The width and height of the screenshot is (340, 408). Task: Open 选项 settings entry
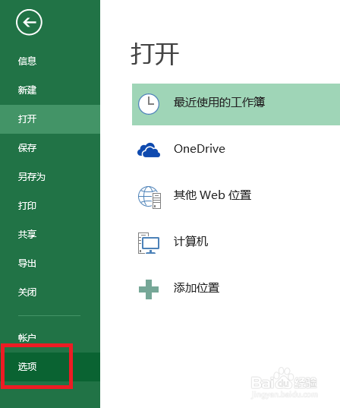tap(50, 367)
